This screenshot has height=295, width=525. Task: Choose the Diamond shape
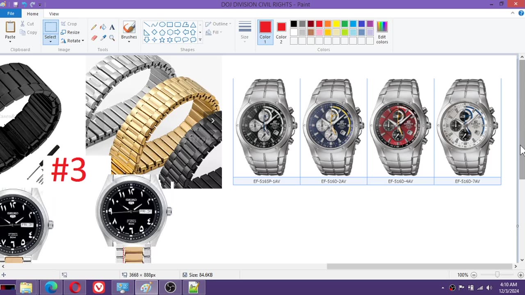point(154,32)
